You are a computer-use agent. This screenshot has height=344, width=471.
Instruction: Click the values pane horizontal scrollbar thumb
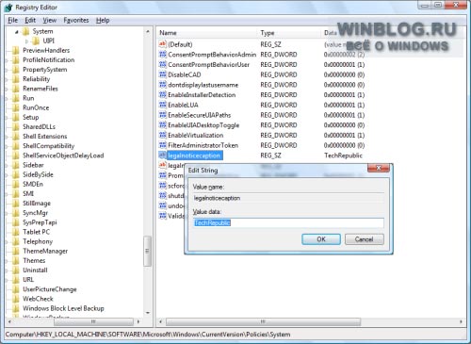263,321
